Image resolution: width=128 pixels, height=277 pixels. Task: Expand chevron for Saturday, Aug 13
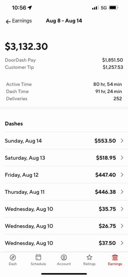(x=122, y=158)
